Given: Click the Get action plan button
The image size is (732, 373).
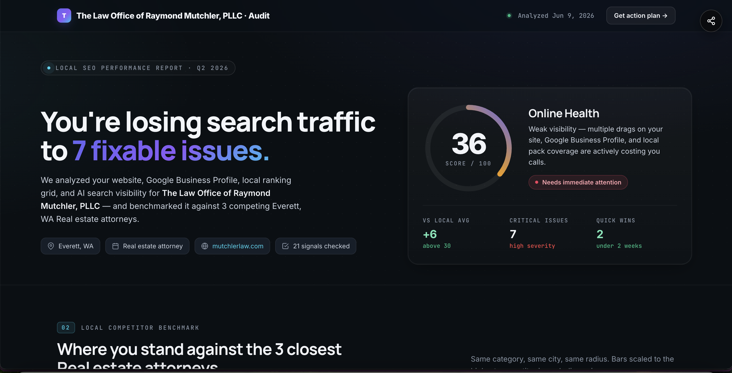Looking at the screenshot, I should (x=641, y=16).
